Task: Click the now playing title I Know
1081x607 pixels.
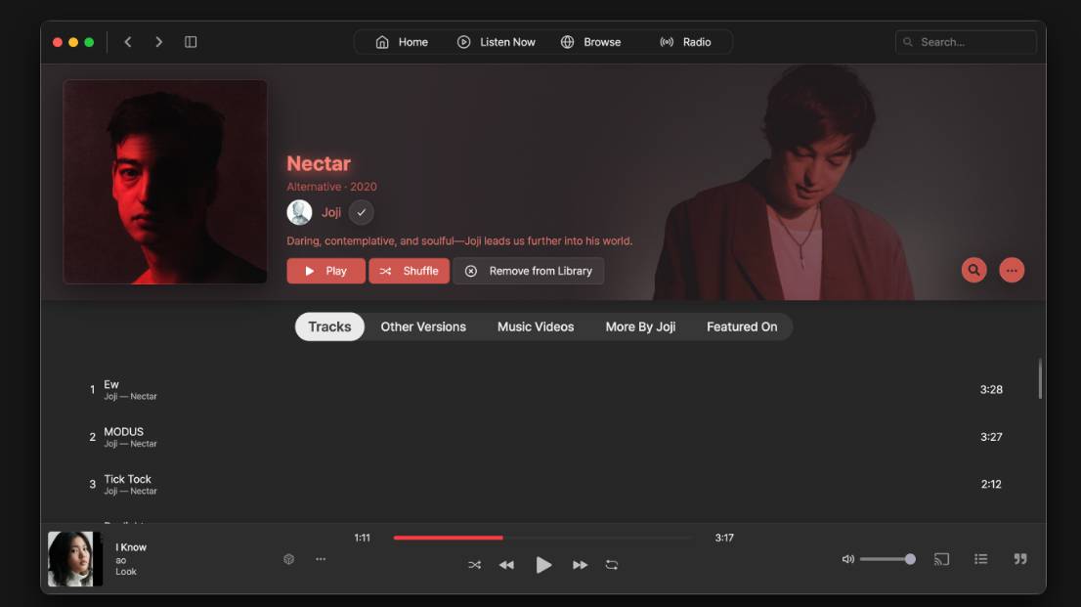Action: pos(131,547)
